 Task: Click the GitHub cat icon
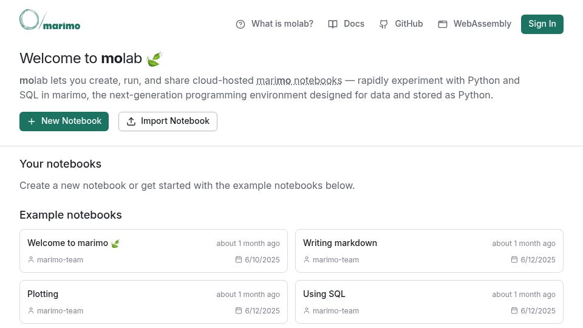point(384,24)
